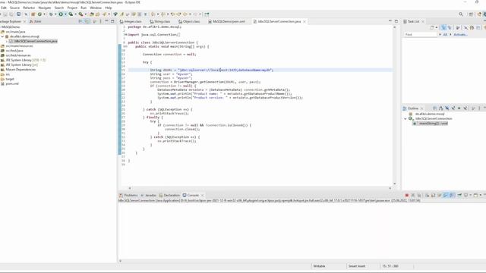The image size is (486, 273).
Task: Select the Declaration tab in bottom panel
Action: pyautogui.click(x=169, y=196)
